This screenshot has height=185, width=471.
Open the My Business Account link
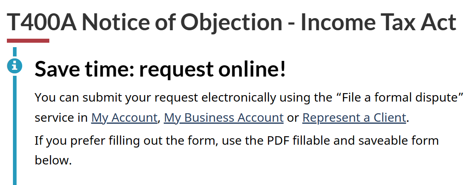pos(224,118)
